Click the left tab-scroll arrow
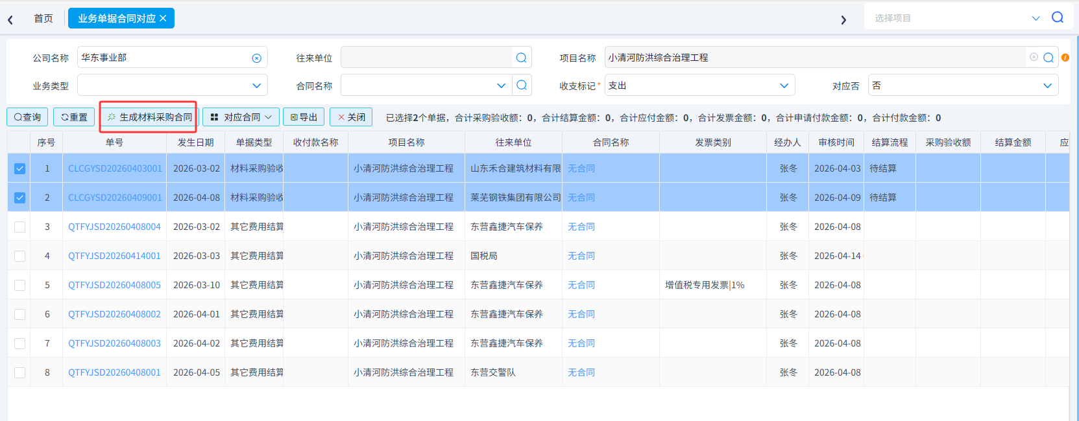The width and height of the screenshot is (1079, 421). tap(10, 20)
